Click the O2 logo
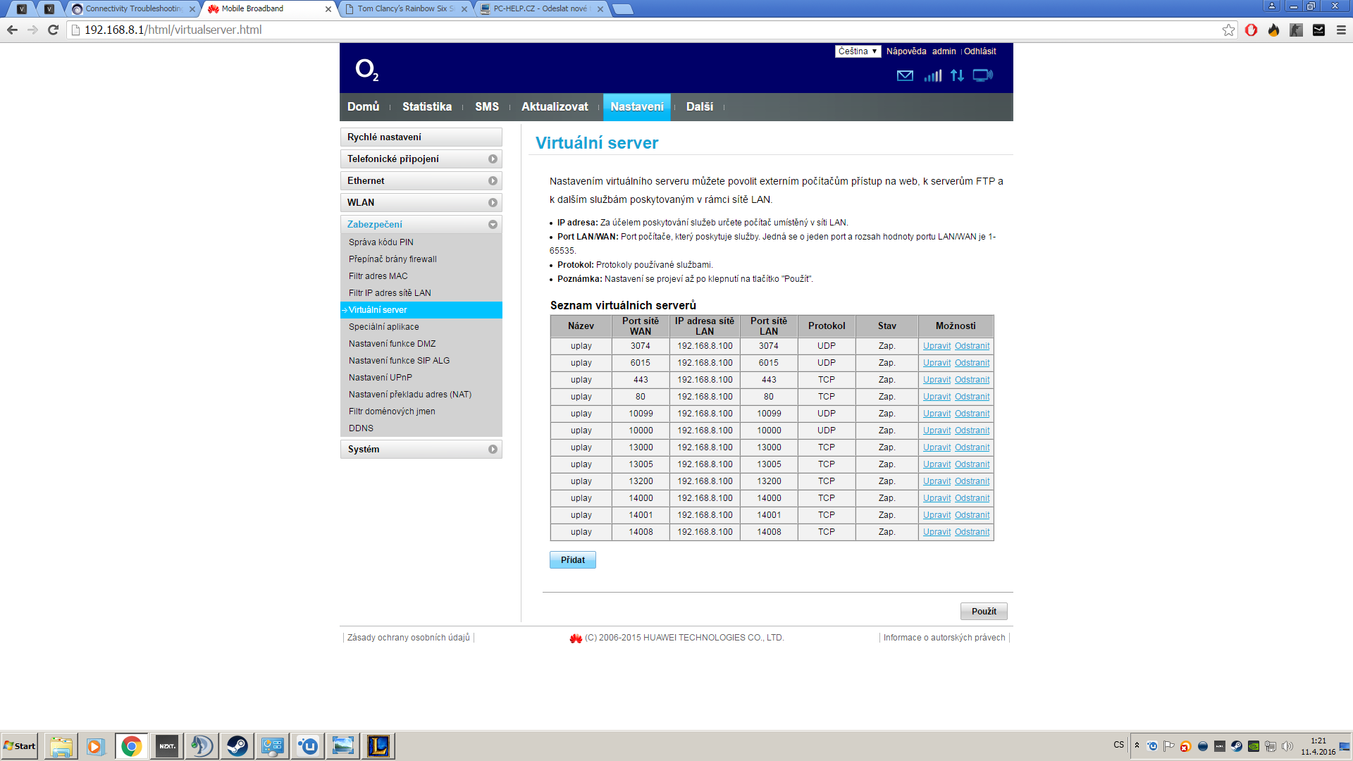Screen dimensions: 1353x761 point(366,70)
